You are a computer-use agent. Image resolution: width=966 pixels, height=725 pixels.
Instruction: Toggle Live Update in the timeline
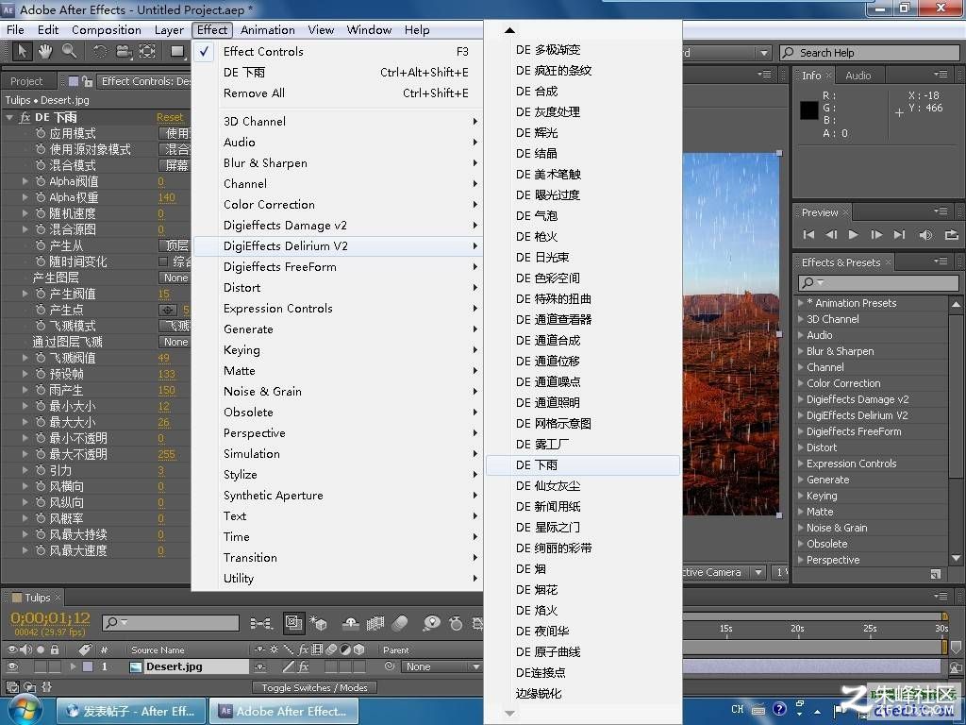[x=294, y=623]
